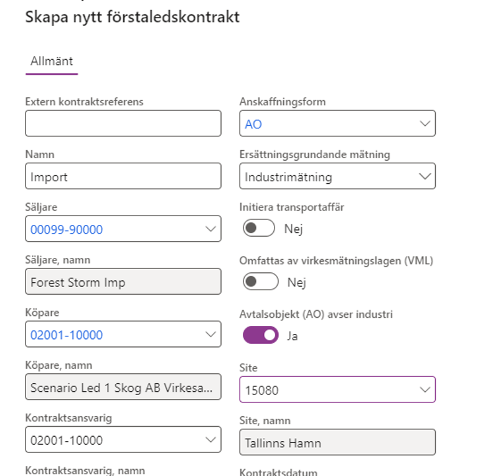Follow the 02001-10000 Köpare link
The height and width of the screenshot is (476, 493).
coord(67,335)
